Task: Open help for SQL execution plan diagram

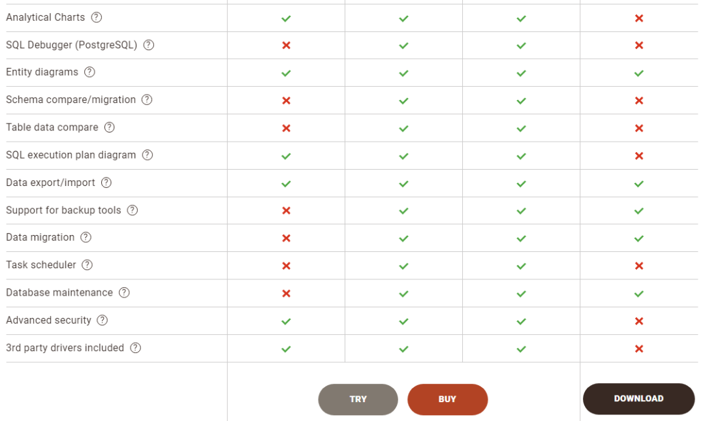Action: tap(148, 155)
